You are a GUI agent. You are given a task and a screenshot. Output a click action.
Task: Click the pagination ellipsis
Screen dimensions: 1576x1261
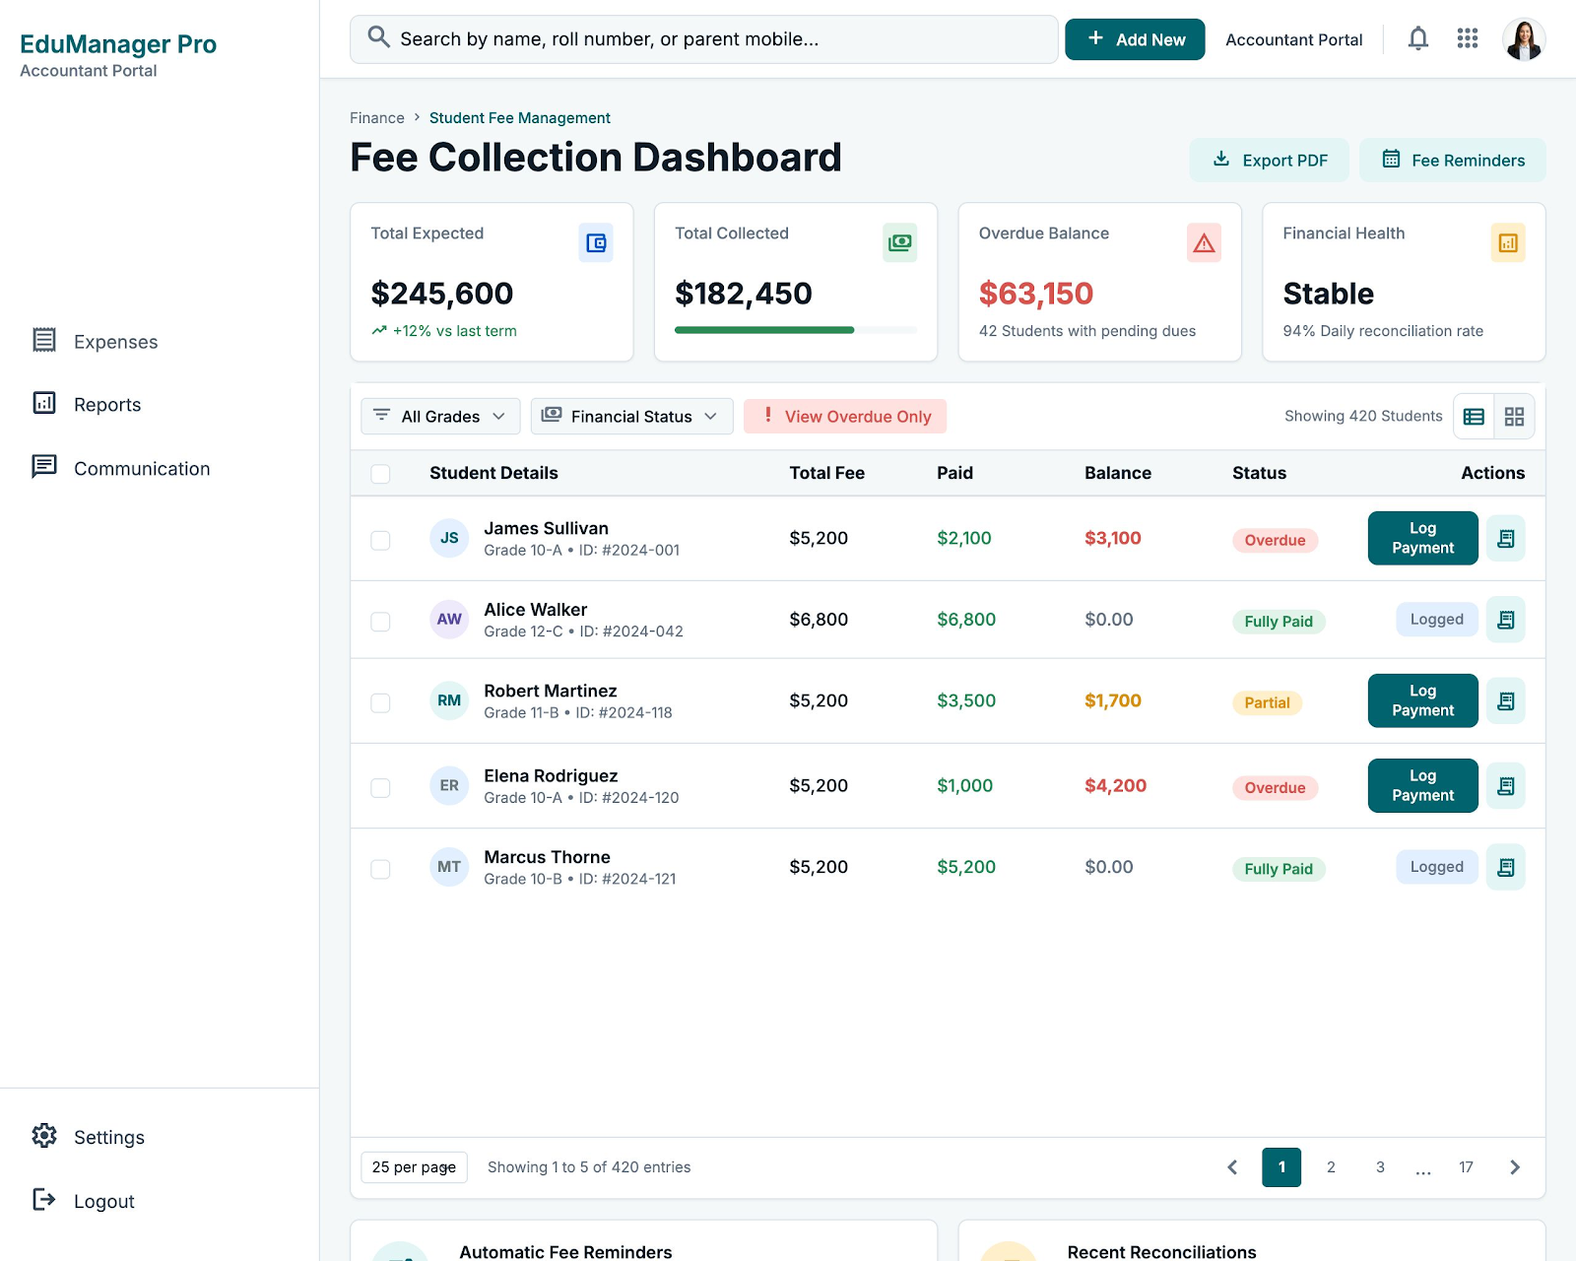1423,1169
